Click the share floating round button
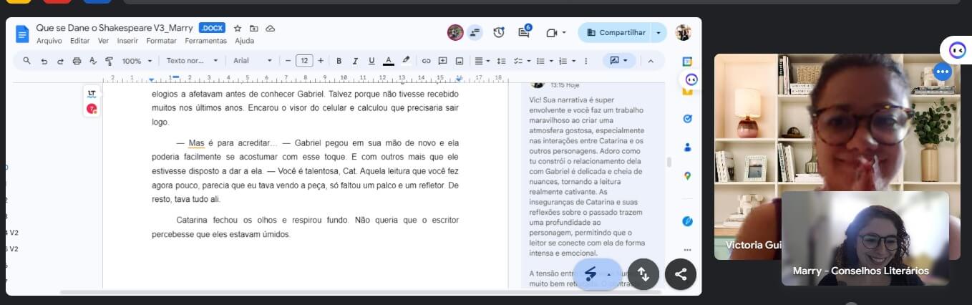 click(x=680, y=273)
